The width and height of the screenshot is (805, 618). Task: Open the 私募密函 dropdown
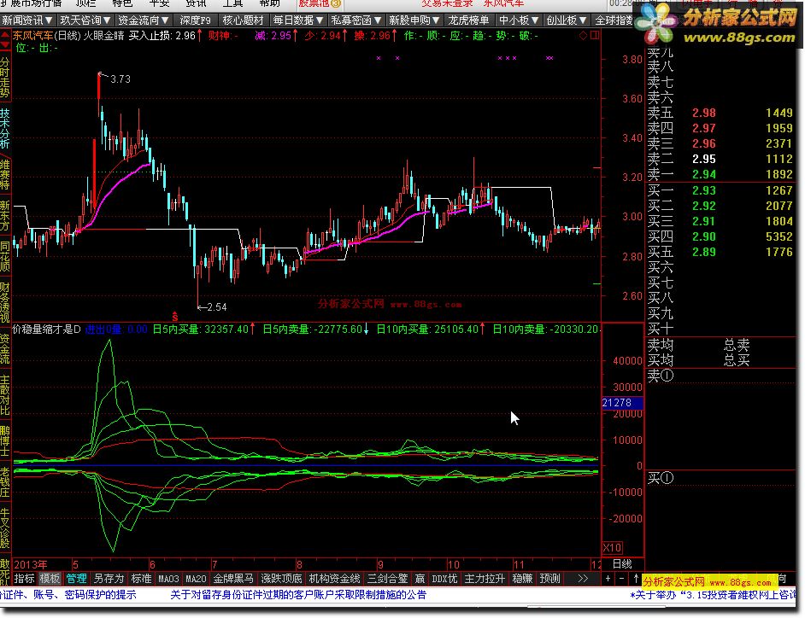(x=355, y=20)
